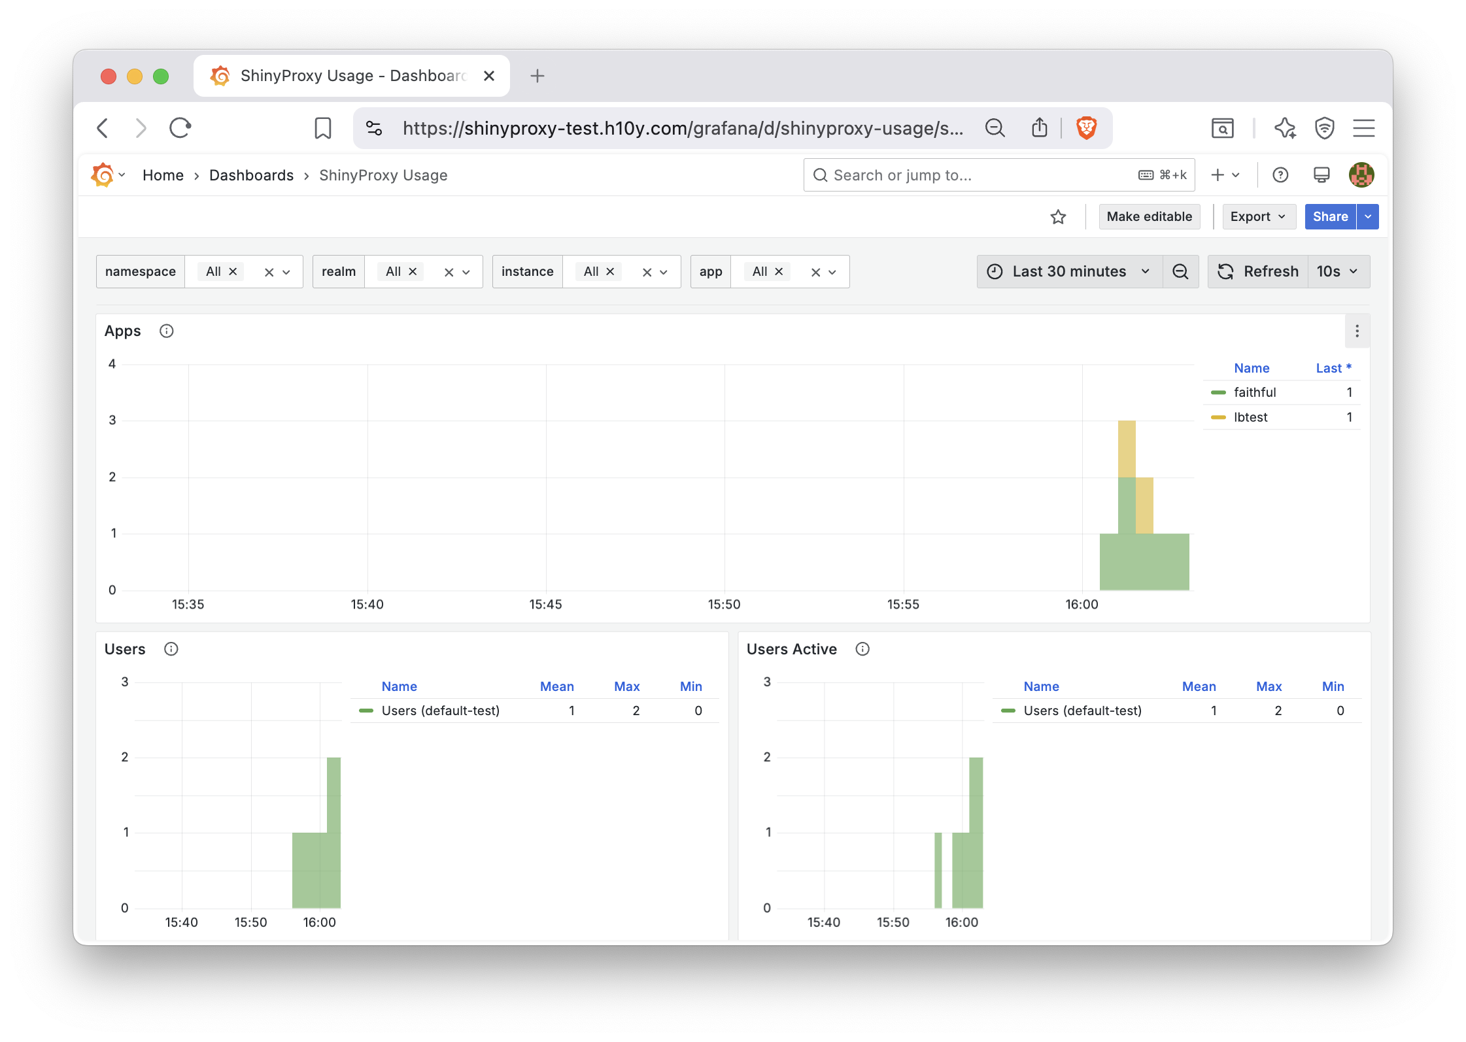Open the Apps panel kebab menu
The image size is (1466, 1042).
coord(1357,331)
